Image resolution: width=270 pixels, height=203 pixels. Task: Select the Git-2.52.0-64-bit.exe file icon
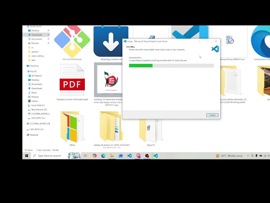coord(72,41)
